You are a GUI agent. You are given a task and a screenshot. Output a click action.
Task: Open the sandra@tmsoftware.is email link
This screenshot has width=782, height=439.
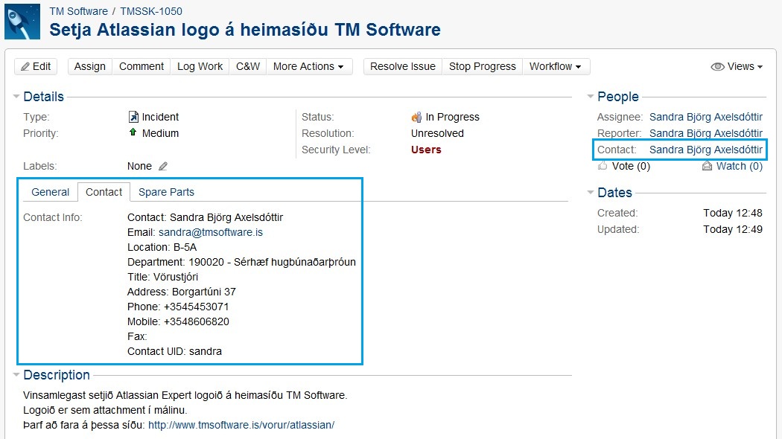[x=210, y=232]
